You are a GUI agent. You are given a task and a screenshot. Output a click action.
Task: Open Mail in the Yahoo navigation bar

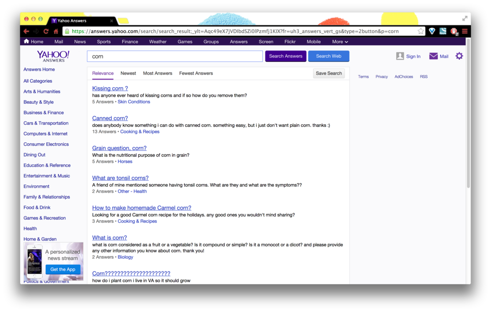[58, 42]
